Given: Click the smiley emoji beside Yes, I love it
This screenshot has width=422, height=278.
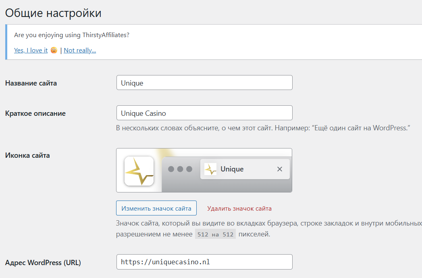Looking at the screenshot, I should point(54,50).
